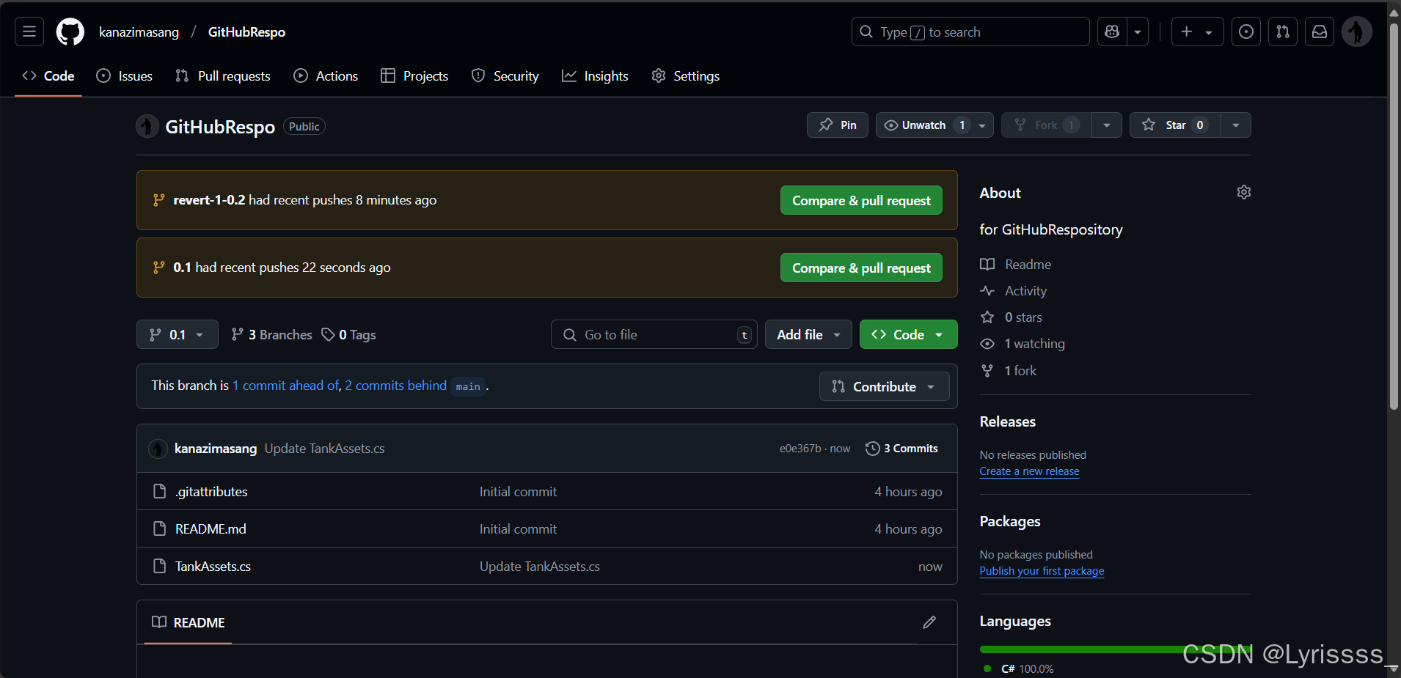Edit README with the pencil icon
The image size is (1401, 678).
929,622
